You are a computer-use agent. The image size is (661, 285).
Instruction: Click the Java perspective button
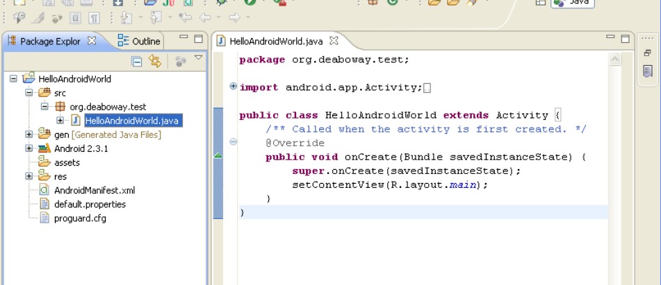(573, 3)
